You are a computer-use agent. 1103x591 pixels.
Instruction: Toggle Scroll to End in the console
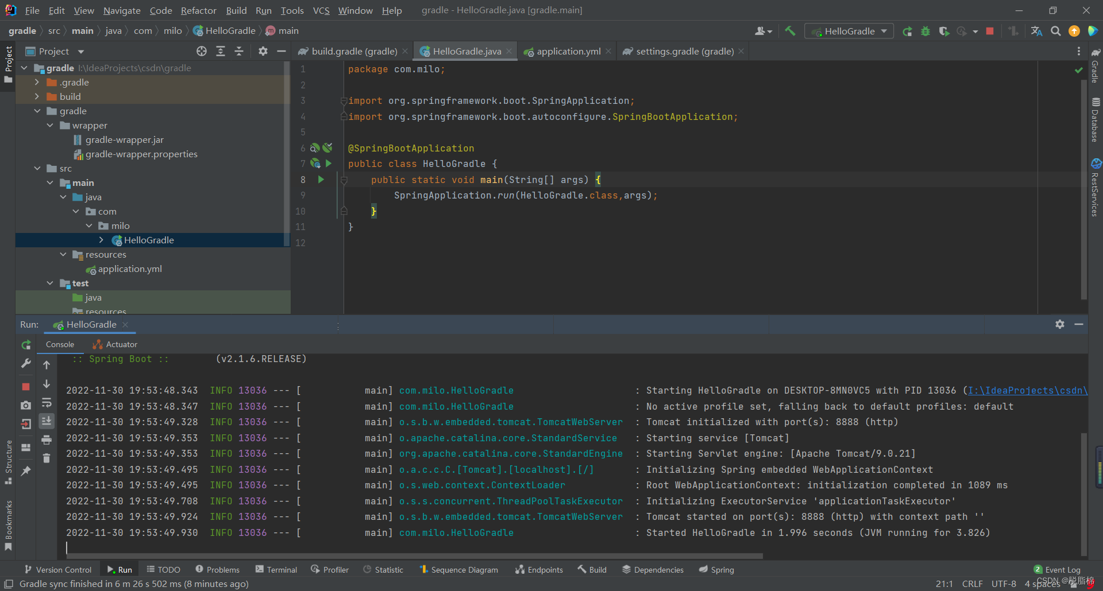pyautogui.click(x=47, y=421)
